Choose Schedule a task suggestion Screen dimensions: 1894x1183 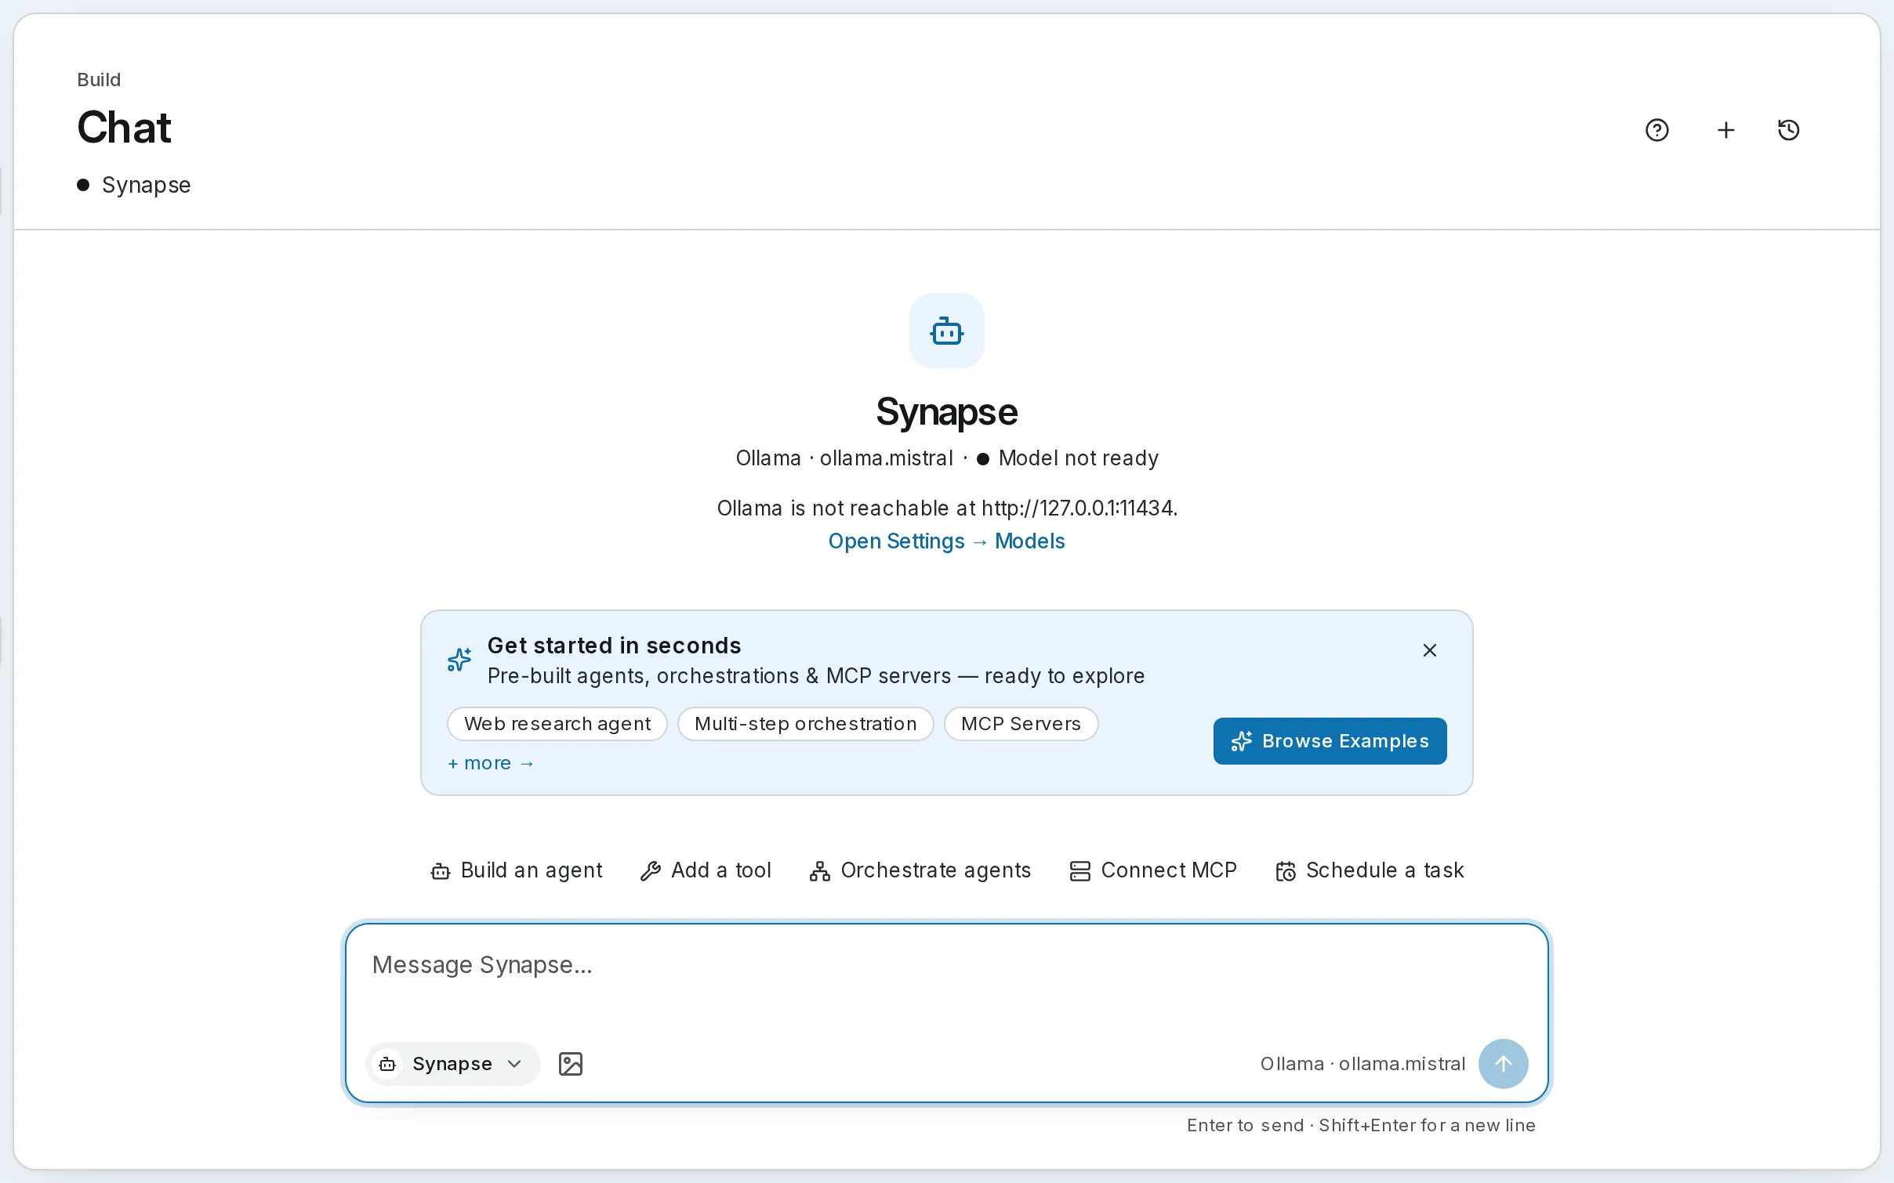(x=1370, y=870)
